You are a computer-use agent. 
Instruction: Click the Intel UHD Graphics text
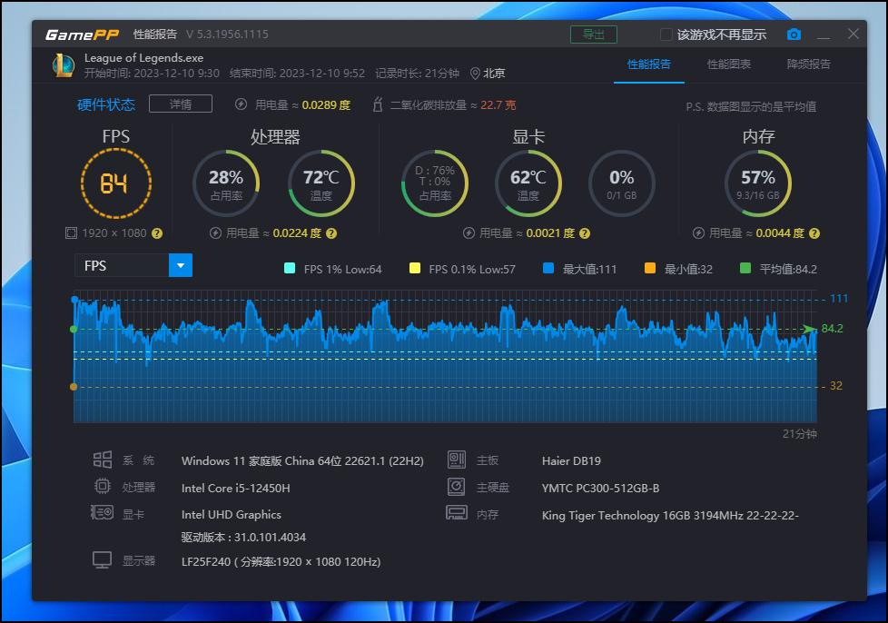pos(231,514)
